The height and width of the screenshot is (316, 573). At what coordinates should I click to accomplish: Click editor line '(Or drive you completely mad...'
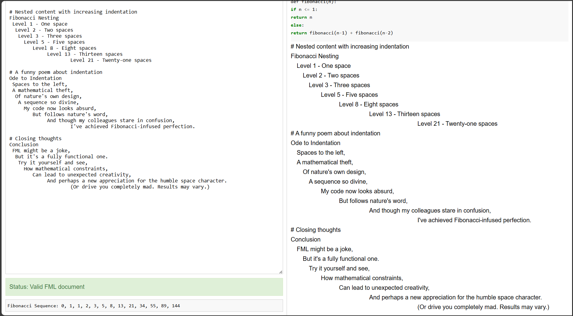point(140,187)
